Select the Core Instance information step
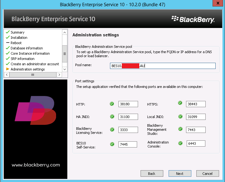The width and height of the screenshot is (225, 182). [30, 53]
